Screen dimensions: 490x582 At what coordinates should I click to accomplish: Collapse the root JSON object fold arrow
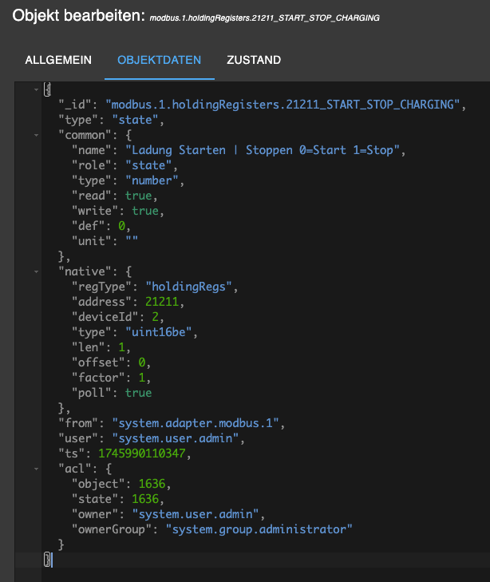37,89
